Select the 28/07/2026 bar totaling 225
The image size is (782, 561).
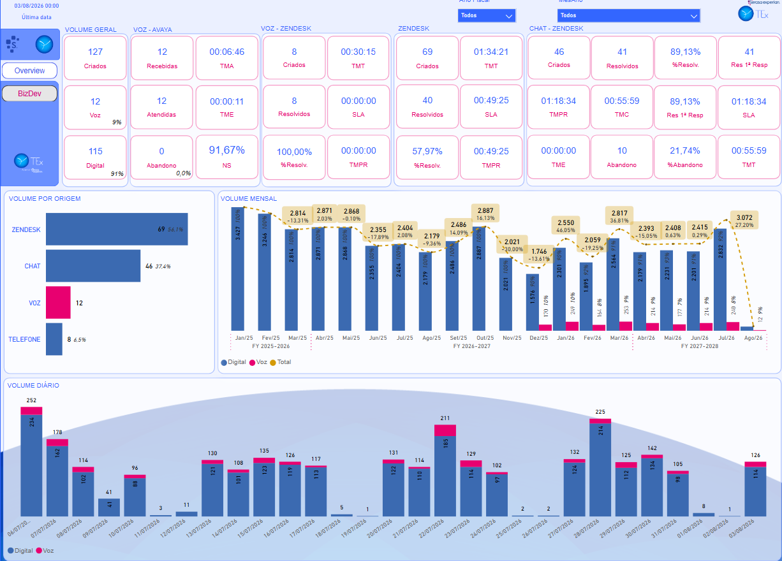click(x=600, y=467)
